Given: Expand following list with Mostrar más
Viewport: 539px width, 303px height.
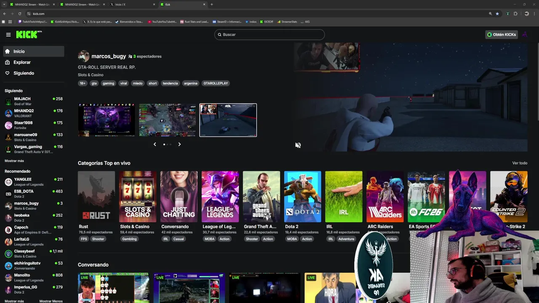Looking at the screenshot, I should 14,161.
